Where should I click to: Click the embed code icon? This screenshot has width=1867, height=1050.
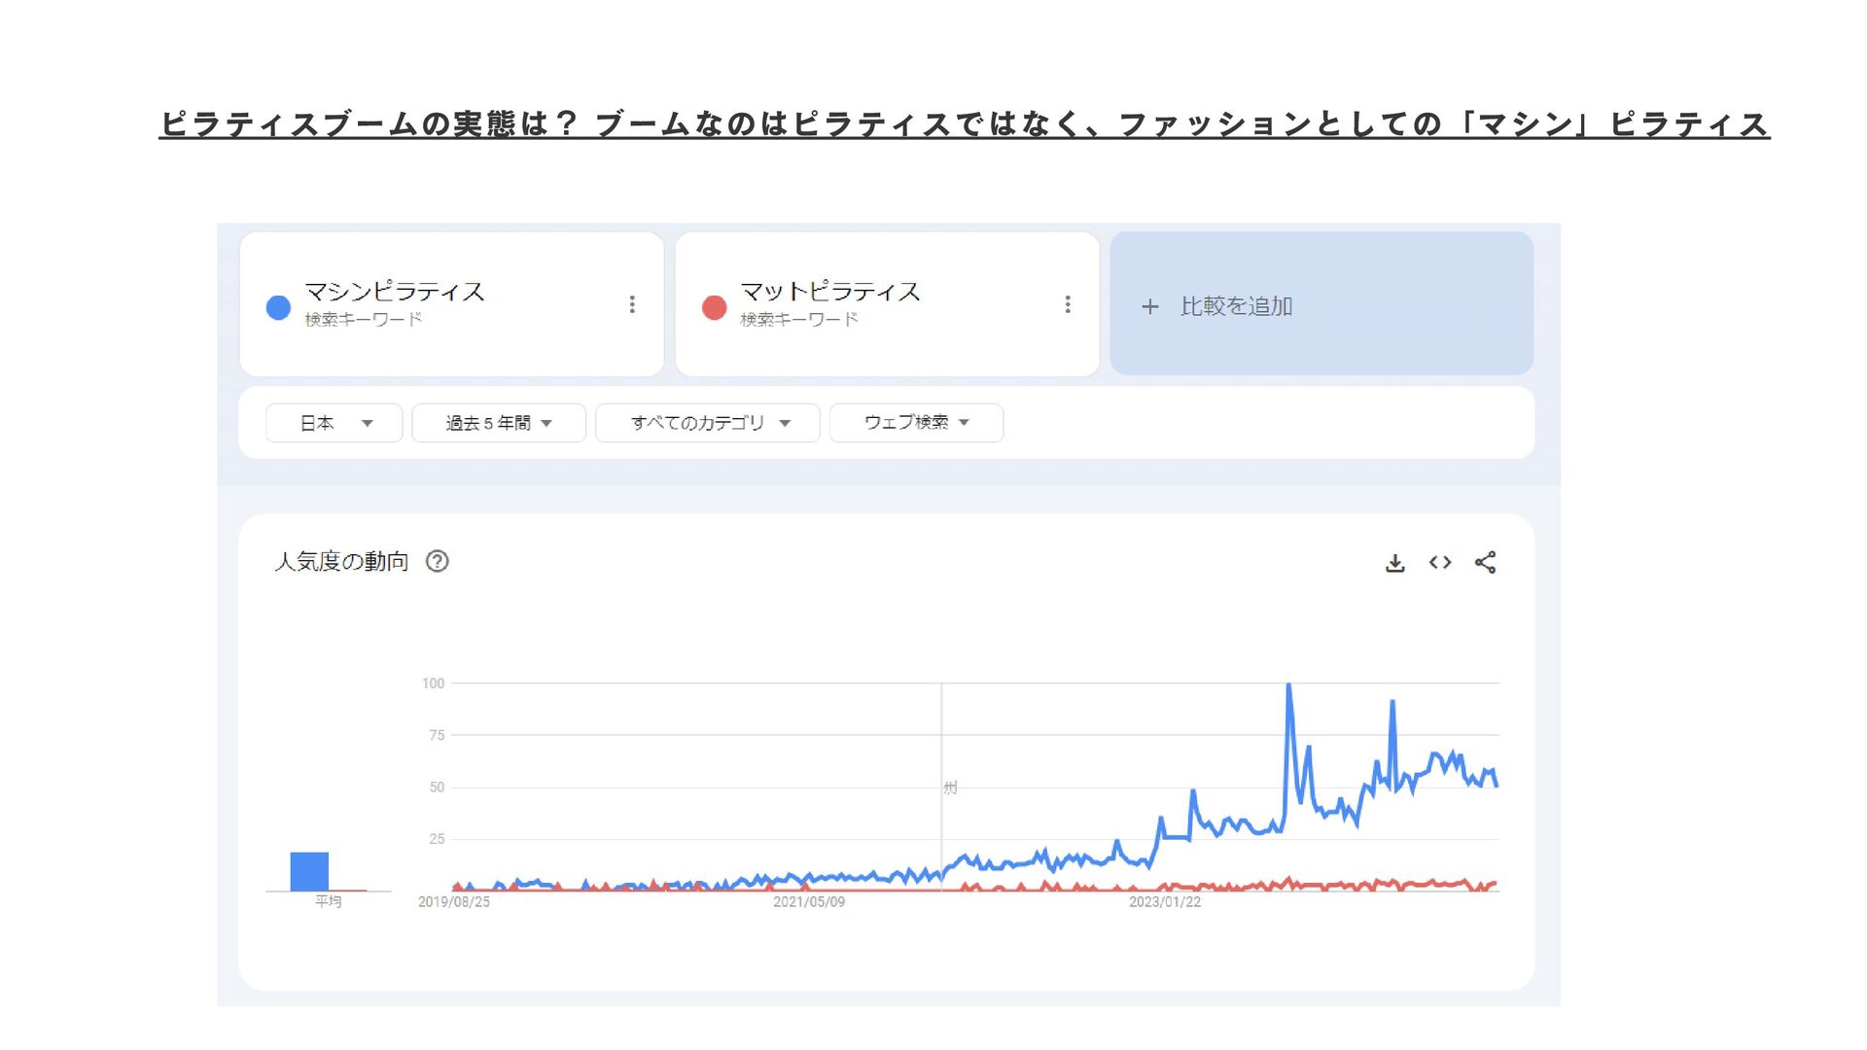coord(1440,563)
